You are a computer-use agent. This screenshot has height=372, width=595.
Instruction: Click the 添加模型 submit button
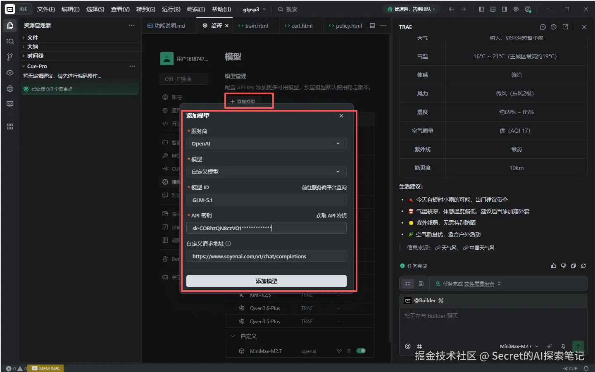(x=266, y=281)
